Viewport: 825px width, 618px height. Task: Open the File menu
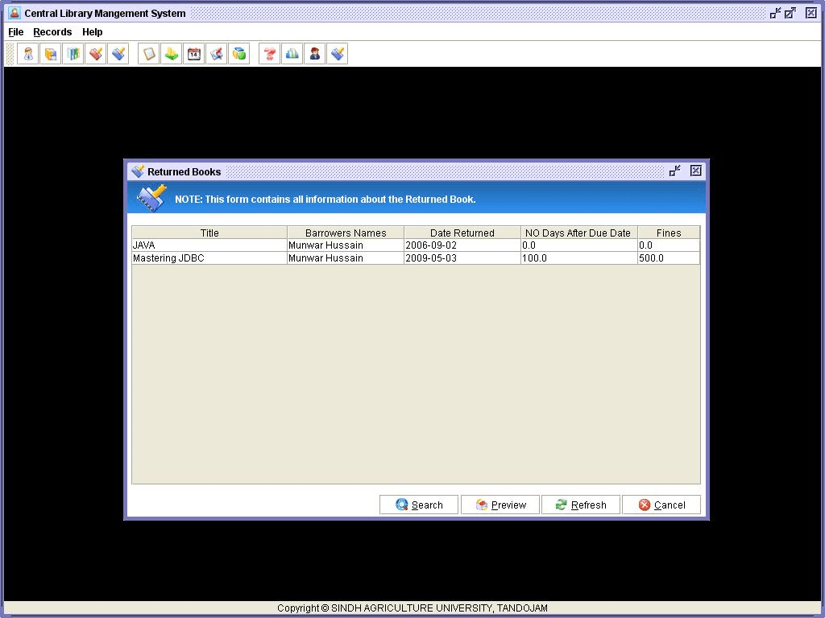pos(16,32)
